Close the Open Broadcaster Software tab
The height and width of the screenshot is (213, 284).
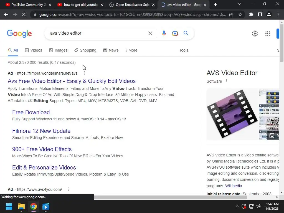pyautogui.click(x=153, y=5)
